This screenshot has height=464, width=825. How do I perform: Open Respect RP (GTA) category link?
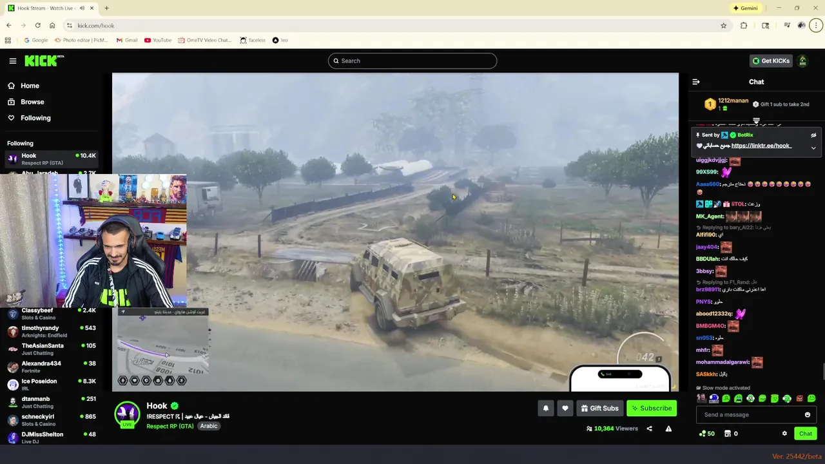tap(170, 426)
